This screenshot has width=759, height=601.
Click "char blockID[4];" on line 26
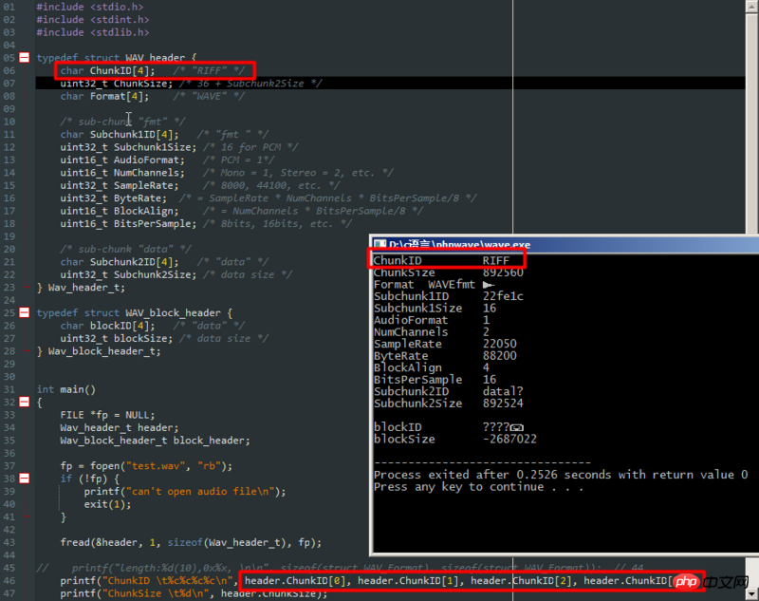coord(107,326)
